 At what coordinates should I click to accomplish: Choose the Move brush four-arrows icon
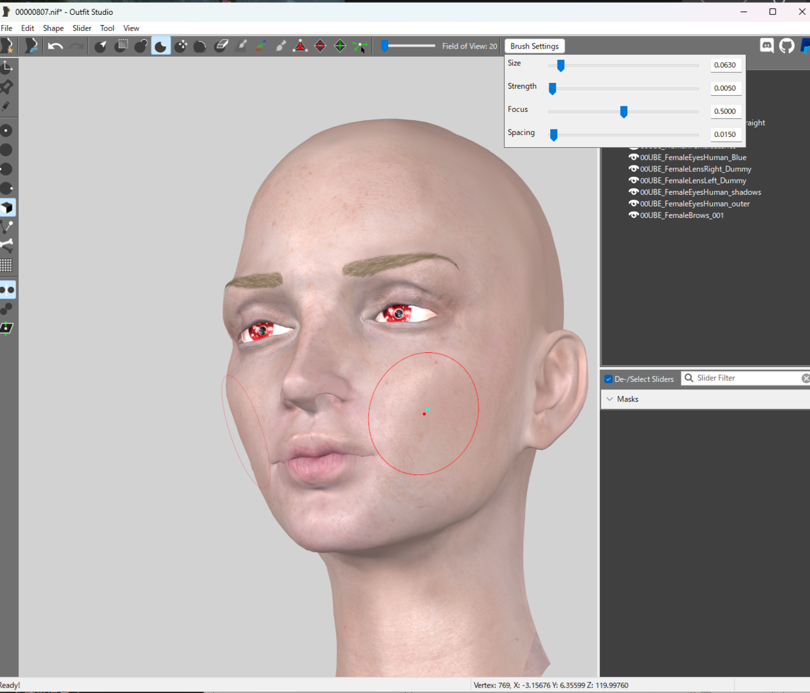pyautogui.click(x=180, y=46)
